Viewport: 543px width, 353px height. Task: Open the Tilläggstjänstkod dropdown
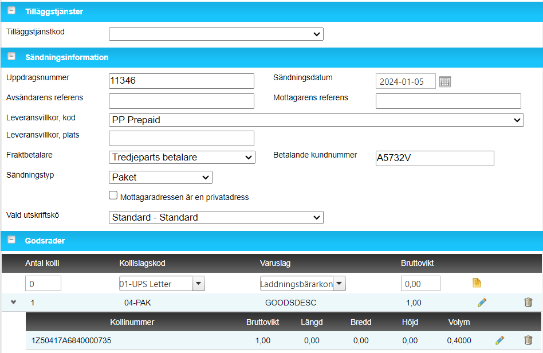click(x=216, y=34)
